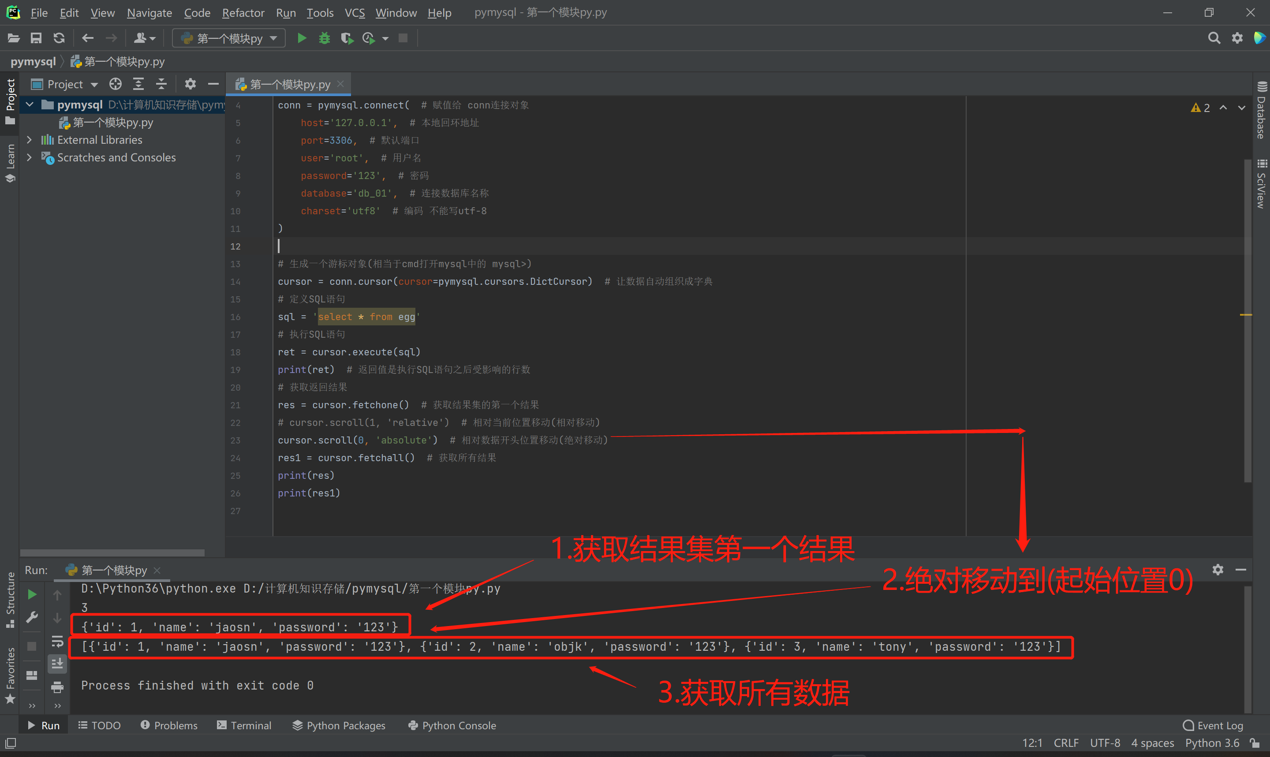Run with Coverage icon
Image resolution: width=1270 pixels, height=757 pixels.
(x=347, y=38)
